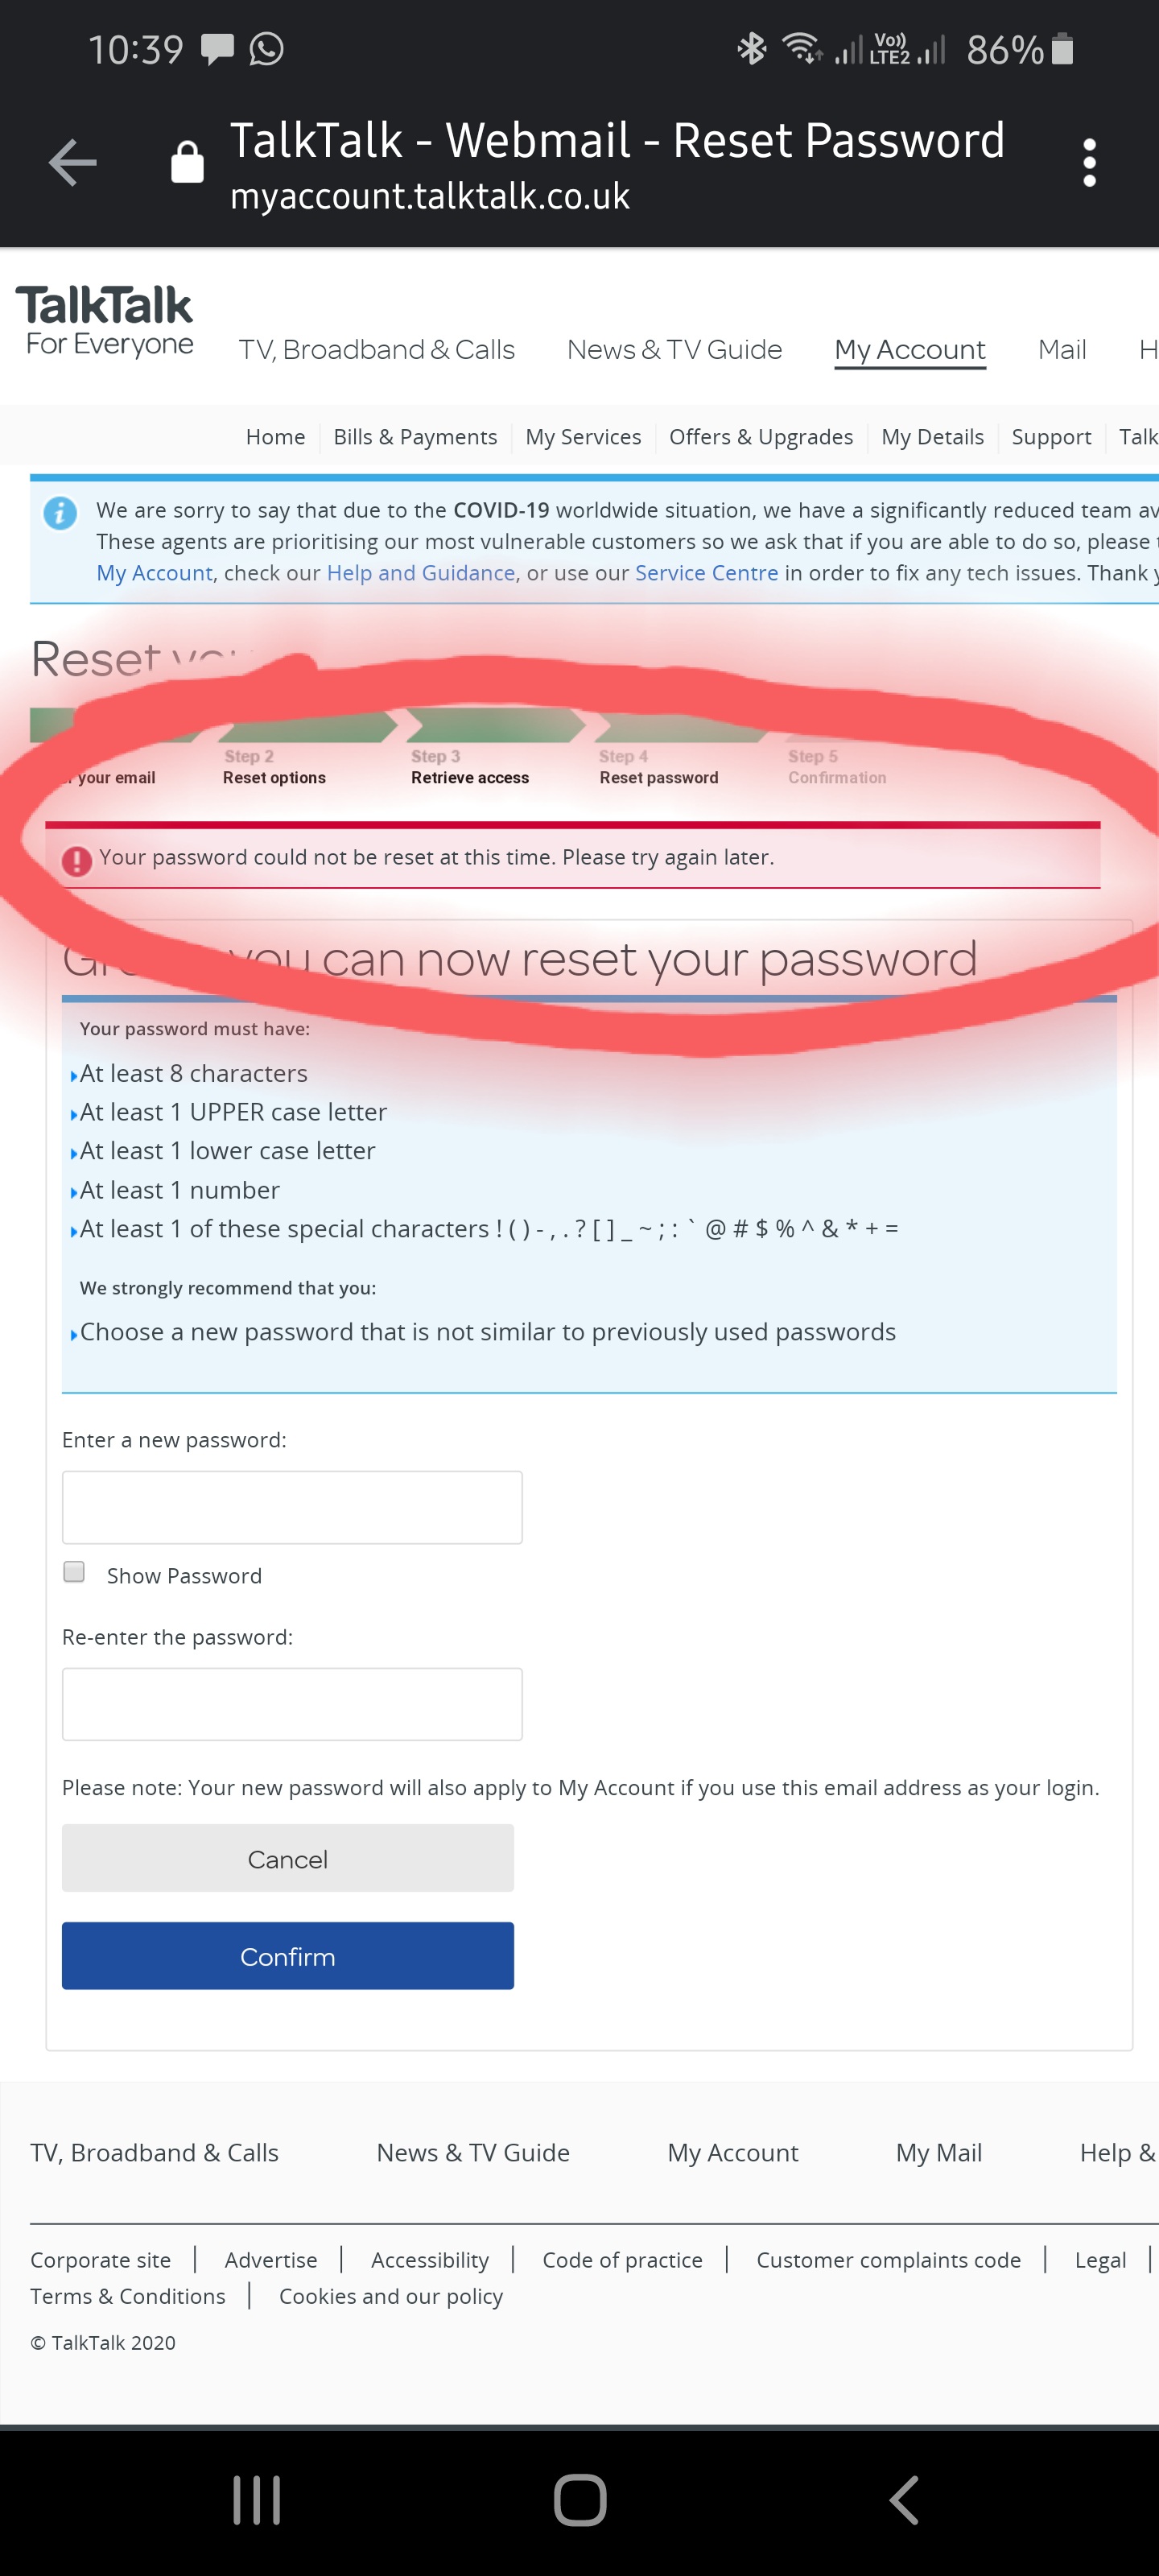Click the blue Confirm button
Image resolution: width=1159 pixels, height=2576 pixels.
click(288, 1956)
